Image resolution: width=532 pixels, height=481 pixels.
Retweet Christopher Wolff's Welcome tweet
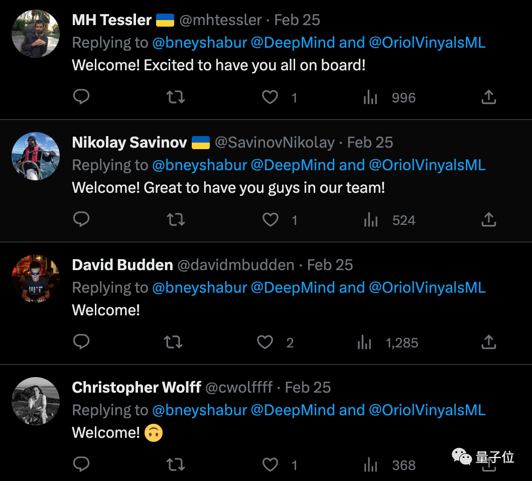(x=175, y=464)
